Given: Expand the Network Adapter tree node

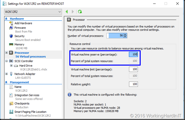Looking at the screenshot, I should tap(7, 74).
